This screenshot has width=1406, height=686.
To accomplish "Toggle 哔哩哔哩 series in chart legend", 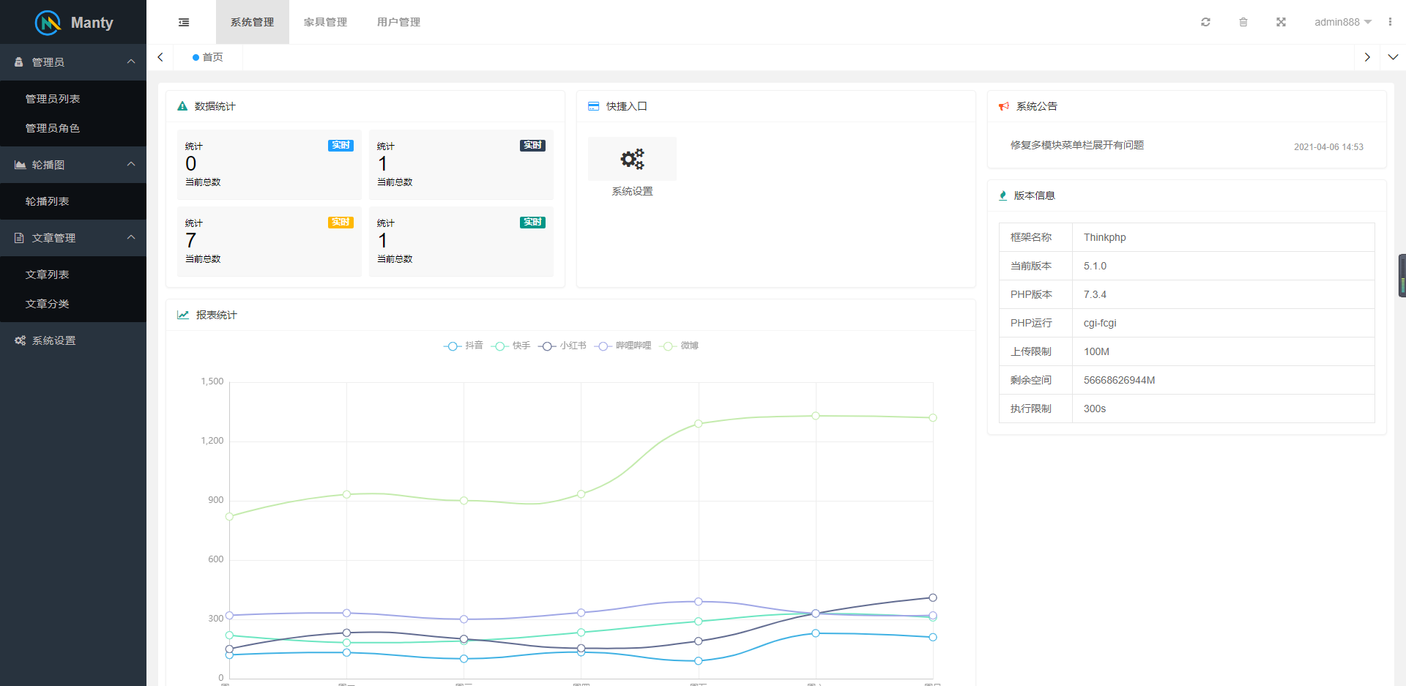I will pyautogui.click(x=622, y=346).
